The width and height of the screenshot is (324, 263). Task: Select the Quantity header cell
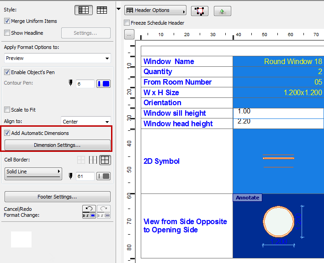tap(187, 72)
